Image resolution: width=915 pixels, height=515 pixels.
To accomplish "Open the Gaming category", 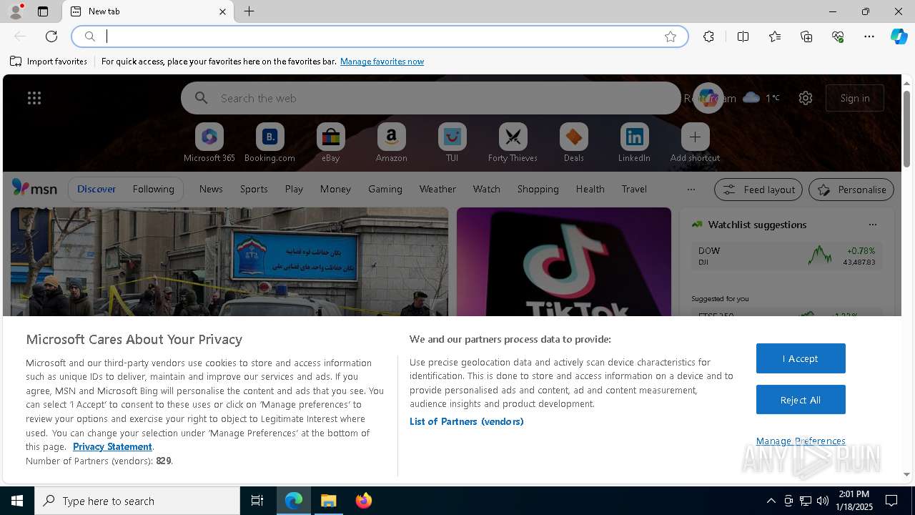I will (x=385, y=189).
